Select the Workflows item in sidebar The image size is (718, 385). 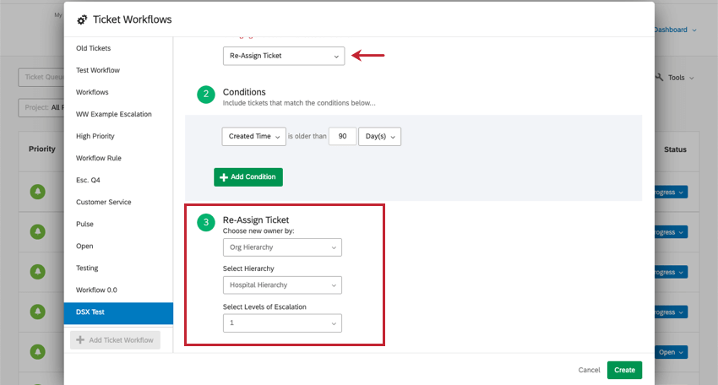[x=118, y=92]
